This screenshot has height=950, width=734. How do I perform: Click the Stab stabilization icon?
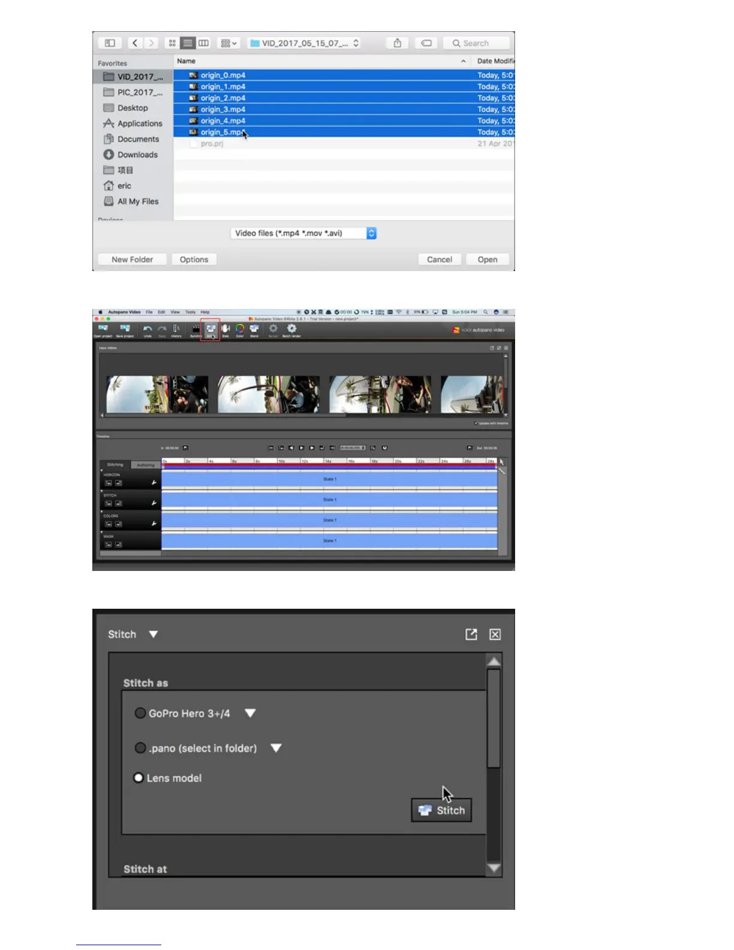click(x=225, y=329)
